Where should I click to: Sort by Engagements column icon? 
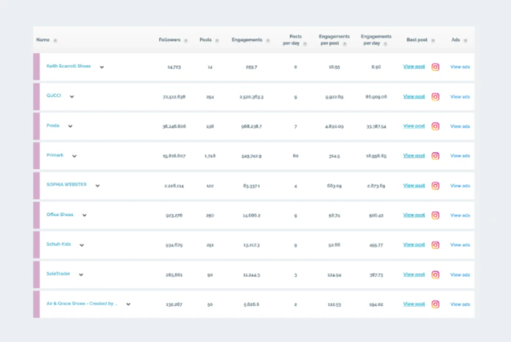[x=268, y=40]
